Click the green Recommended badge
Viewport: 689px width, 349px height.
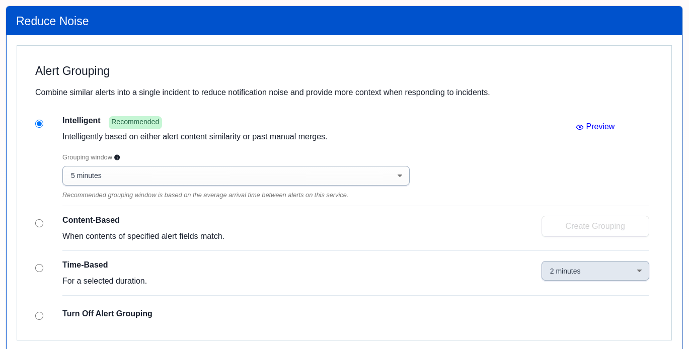click(135, 122)
